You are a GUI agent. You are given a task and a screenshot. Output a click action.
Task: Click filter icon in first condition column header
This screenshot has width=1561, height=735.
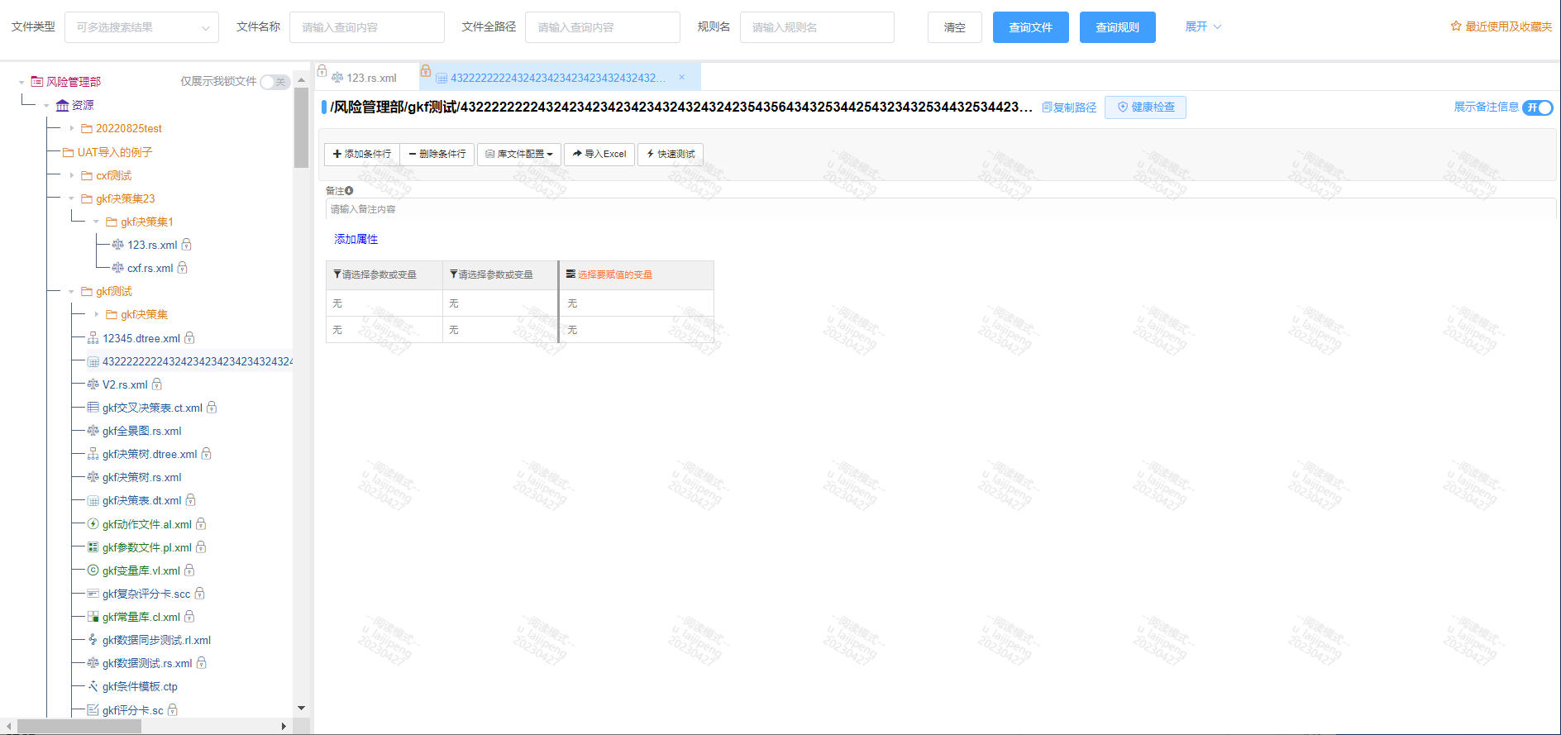point(337,274)
